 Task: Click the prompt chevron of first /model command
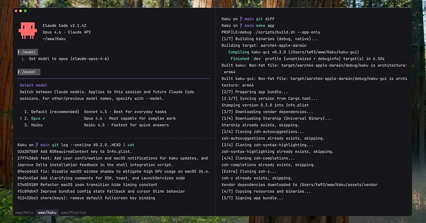click(19, 52)
